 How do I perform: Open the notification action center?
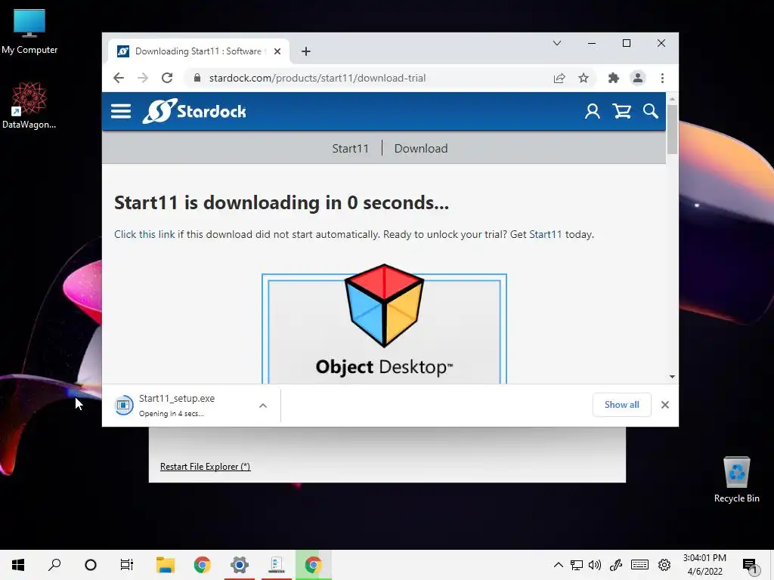750,565
